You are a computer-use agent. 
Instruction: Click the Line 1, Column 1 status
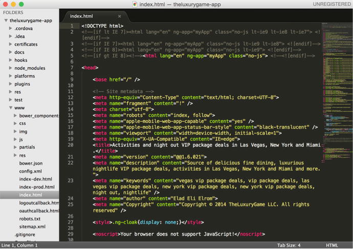[x=19, y=245]
